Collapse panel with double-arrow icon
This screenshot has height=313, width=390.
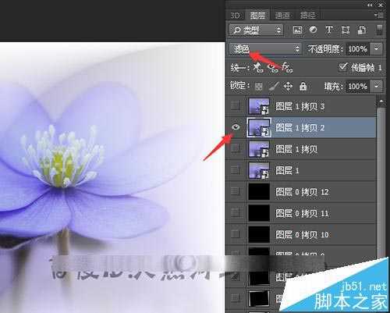[x=370, y=5]
